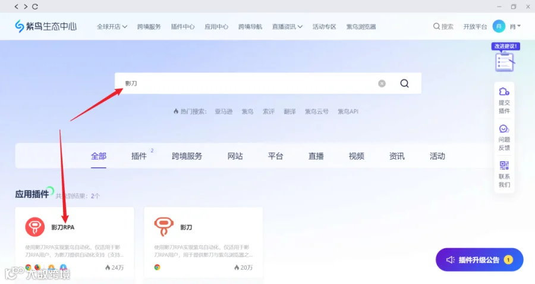Click the yellow notification badge 1
This screenshot has height=284, width=535.
508,260
